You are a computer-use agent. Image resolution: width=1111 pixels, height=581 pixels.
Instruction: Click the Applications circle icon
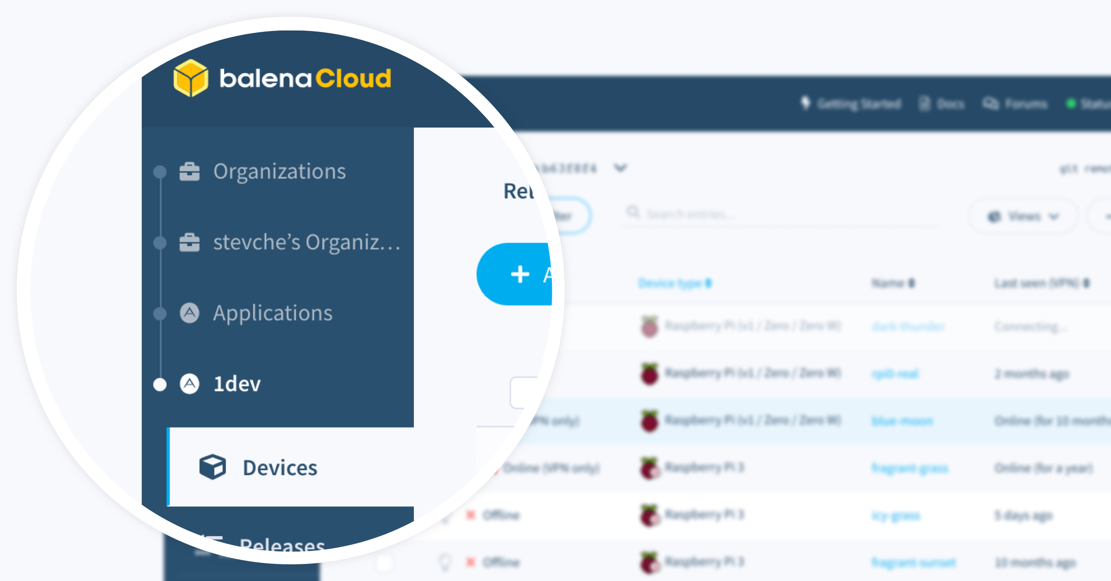pyautogui.click(x=189, y=313)
